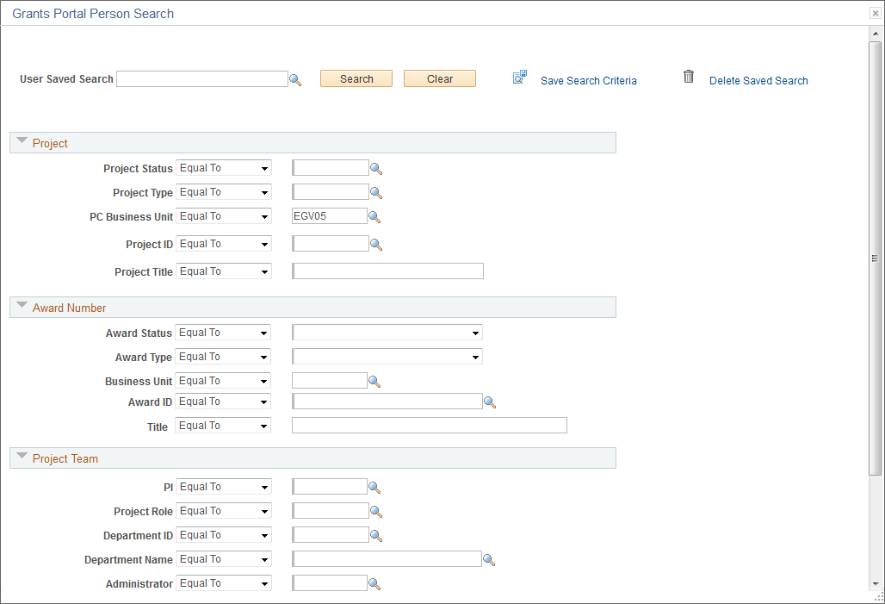885x604 pixels.
Task: Open the User Saved Search lookup icon
Action: [x=296, y=78]
